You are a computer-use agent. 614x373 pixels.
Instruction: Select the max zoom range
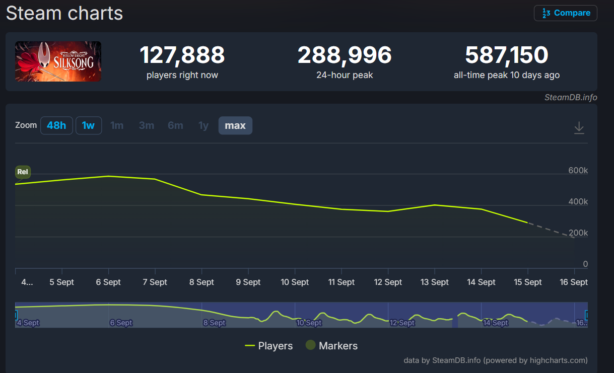[235, 125]
